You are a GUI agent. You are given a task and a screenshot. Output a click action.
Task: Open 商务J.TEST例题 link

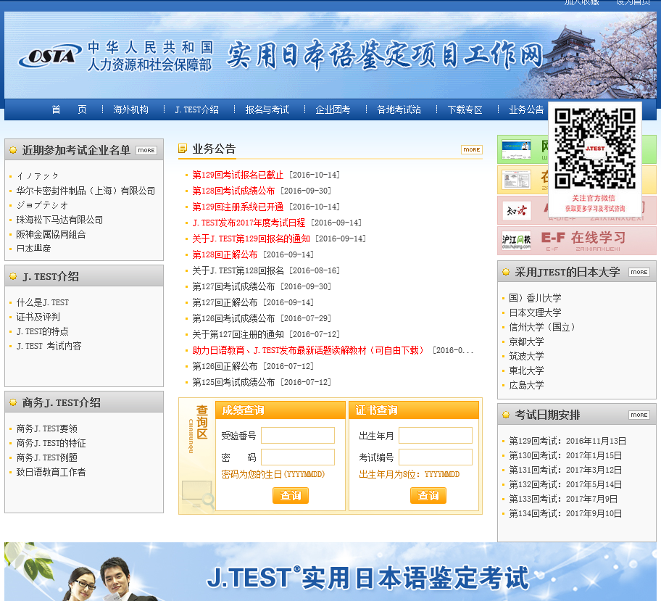[47, 458]
